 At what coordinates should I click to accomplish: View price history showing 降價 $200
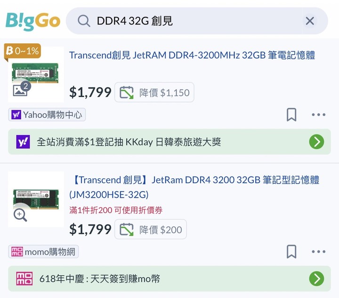point(151,229)
